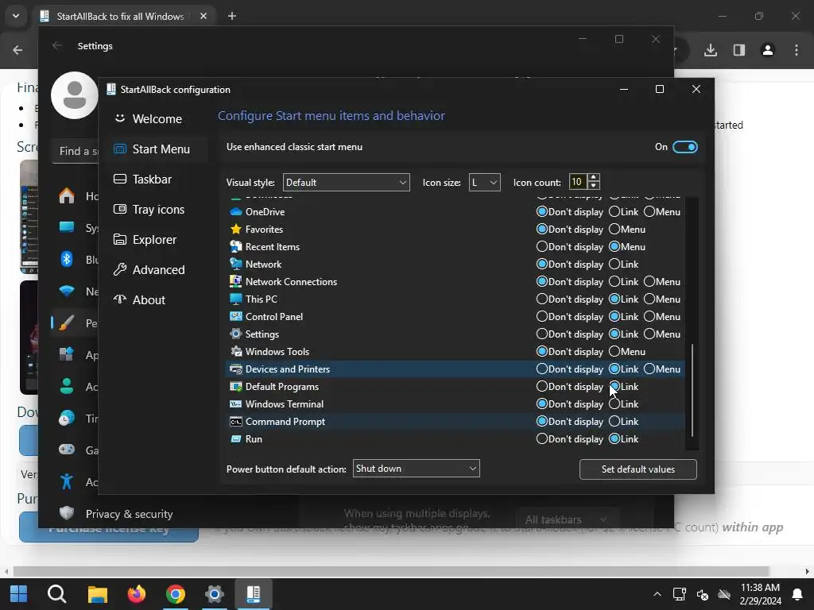
Task: Go back in the Settings window
Action: (57, 45)
